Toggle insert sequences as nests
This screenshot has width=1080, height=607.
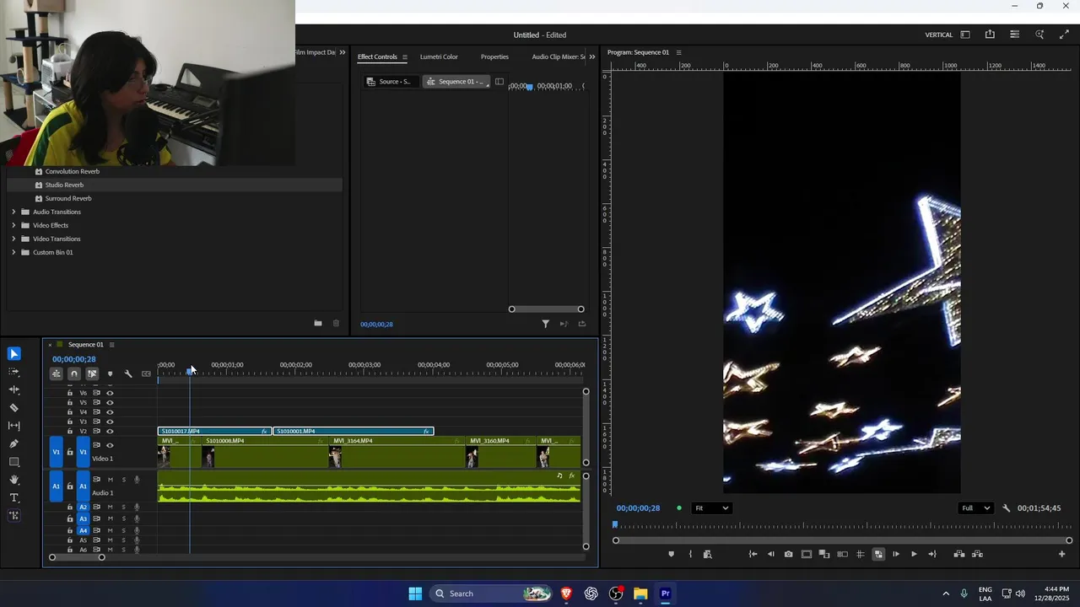pyautogui.click(x=57, y=373)
